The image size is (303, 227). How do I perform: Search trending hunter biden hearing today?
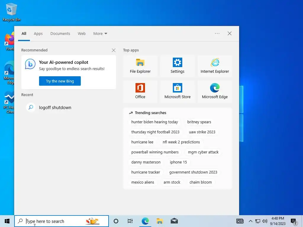[154, 122]
